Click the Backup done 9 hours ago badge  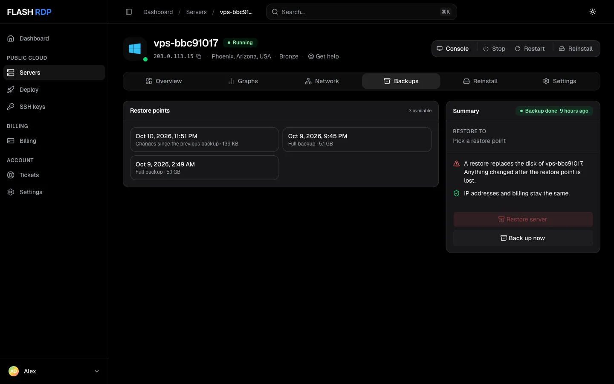coord(554,111)
